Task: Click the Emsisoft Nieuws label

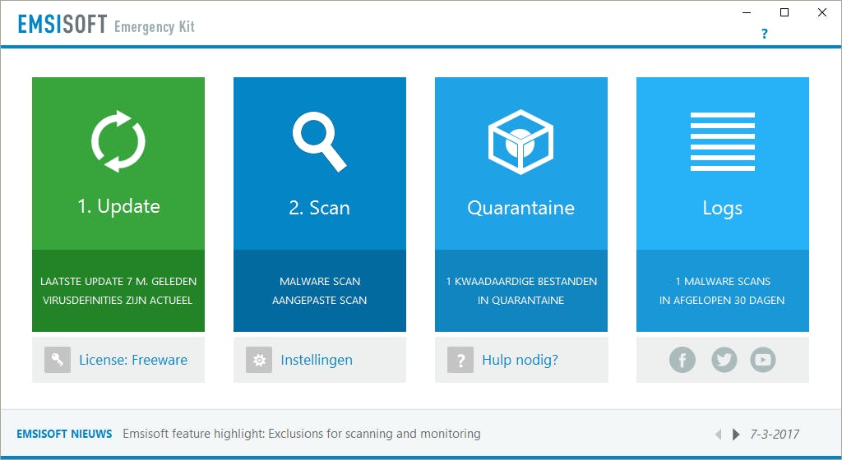Action: pos(64,434)
